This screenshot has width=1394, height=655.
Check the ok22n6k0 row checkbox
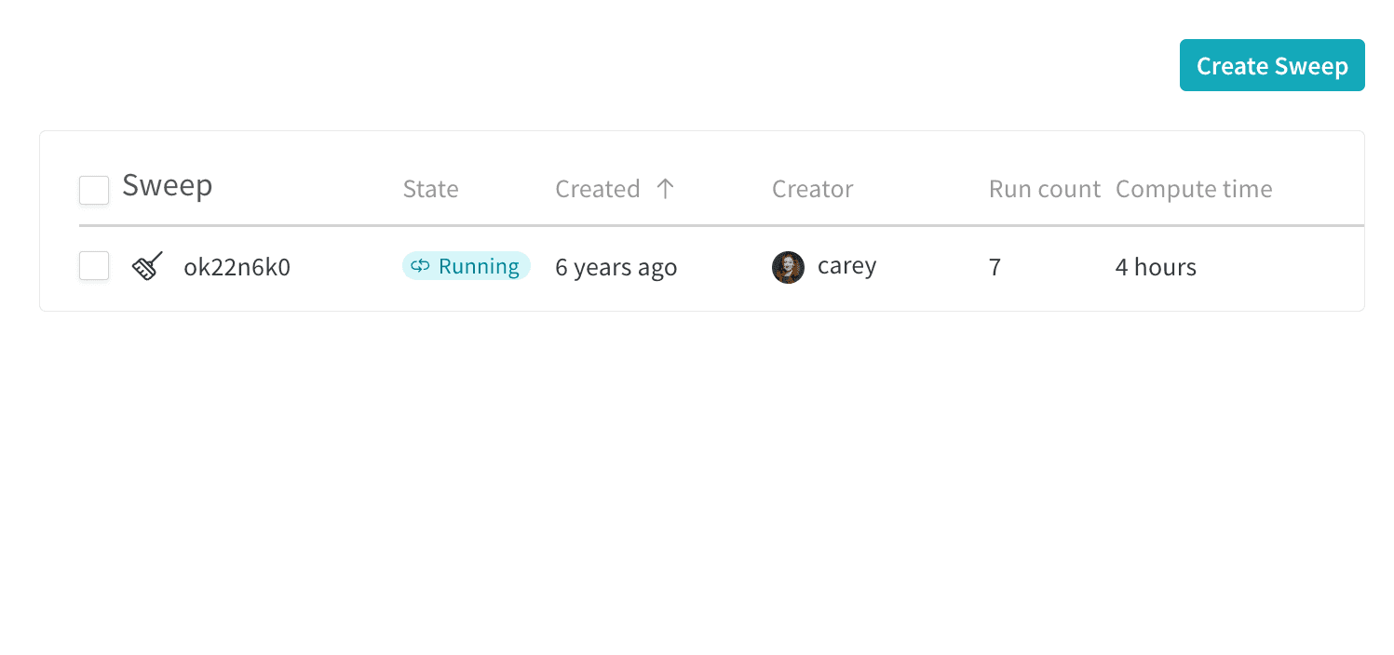click(94, 265)
